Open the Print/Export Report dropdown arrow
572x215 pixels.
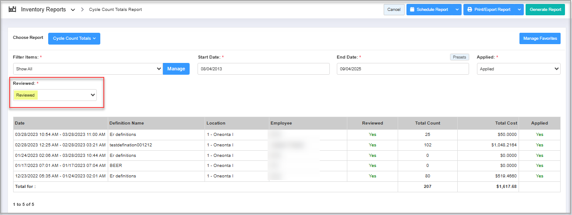(519, 10)
